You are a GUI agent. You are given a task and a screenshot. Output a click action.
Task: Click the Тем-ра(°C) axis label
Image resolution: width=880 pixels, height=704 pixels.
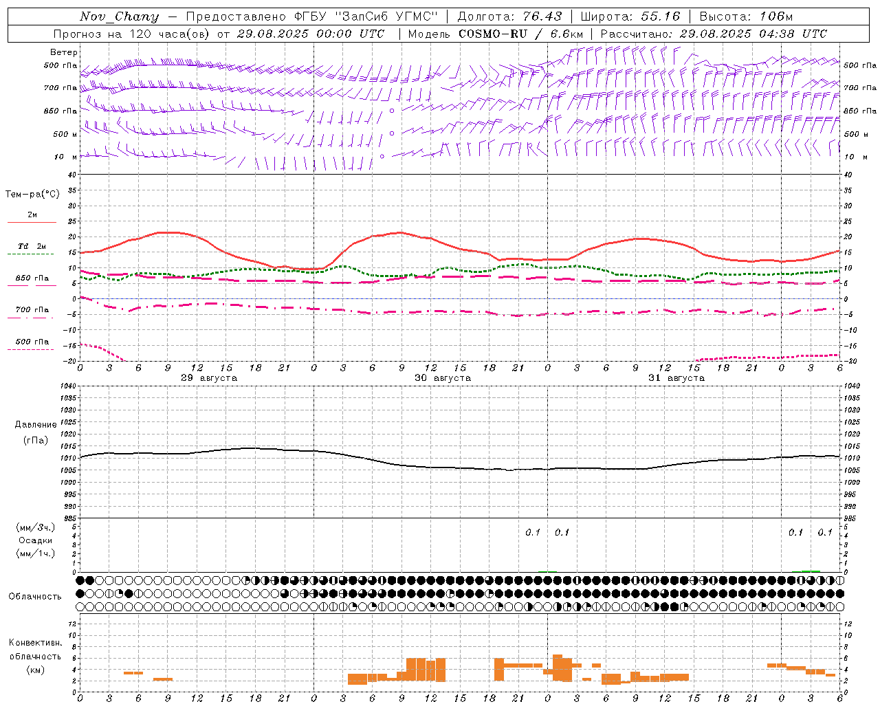(x=32, y=195)
